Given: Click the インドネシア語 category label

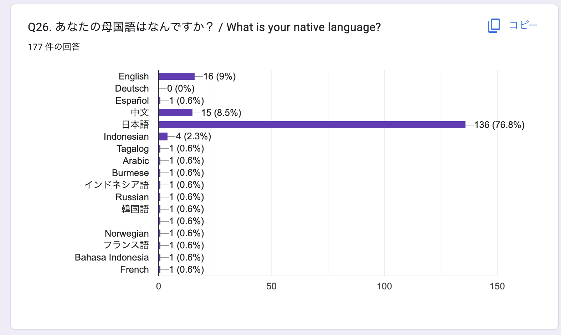Looking at the screenshot, I should point(117,185).
